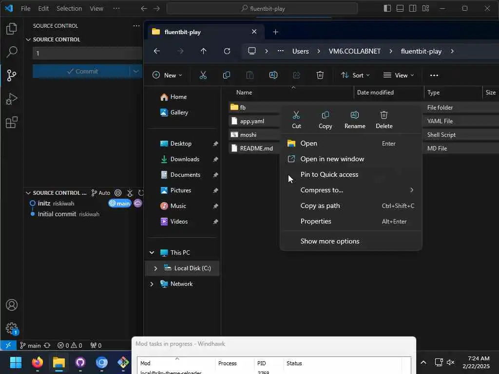
Task: Open Downloads in navigation pane
Action: [185, 159]
